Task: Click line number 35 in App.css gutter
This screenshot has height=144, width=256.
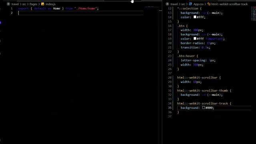Action: pos(170,108)
